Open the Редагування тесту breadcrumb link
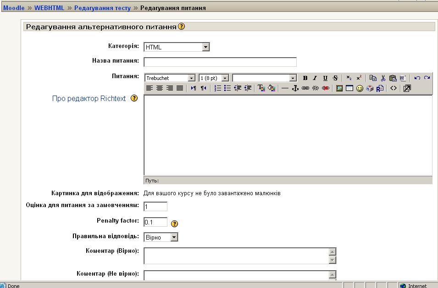 pyautogui.click(x=102, y=8)
